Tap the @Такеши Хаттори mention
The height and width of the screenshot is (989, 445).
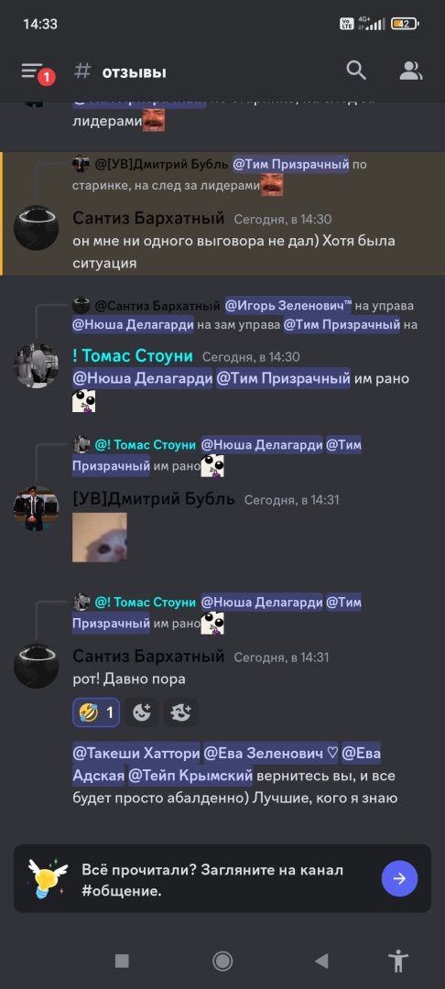pos(136,753)
